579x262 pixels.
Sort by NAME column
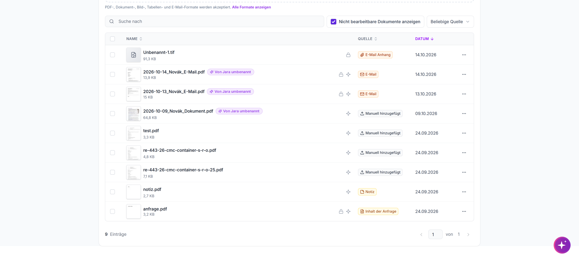[x=134, y=39]
